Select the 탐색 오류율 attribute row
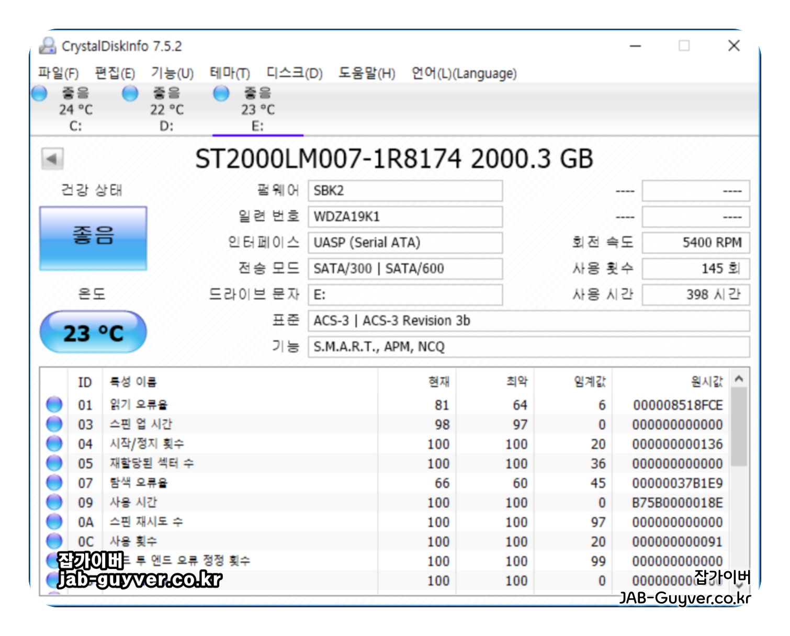 (386, 483)
